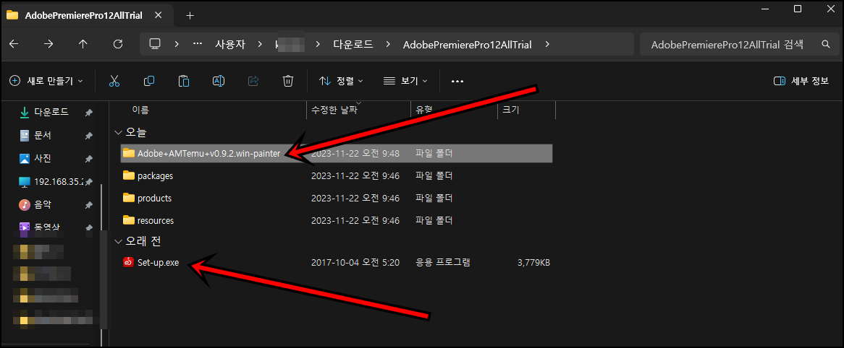Click the Paste clipboard icon
The image size is (844, 348).
[x=184, y=81]
